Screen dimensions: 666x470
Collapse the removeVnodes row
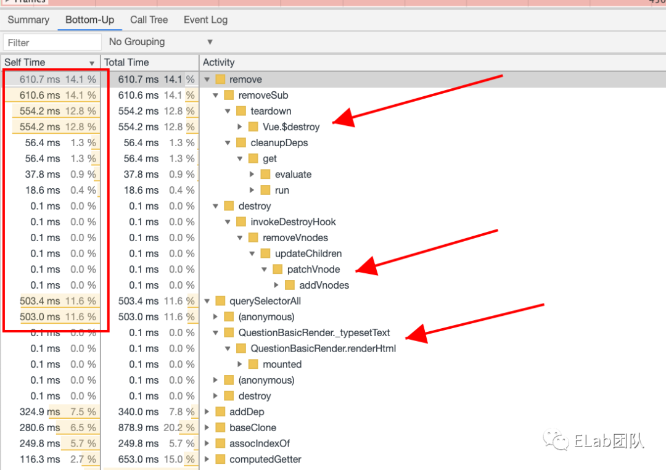[x=240, y=237]
